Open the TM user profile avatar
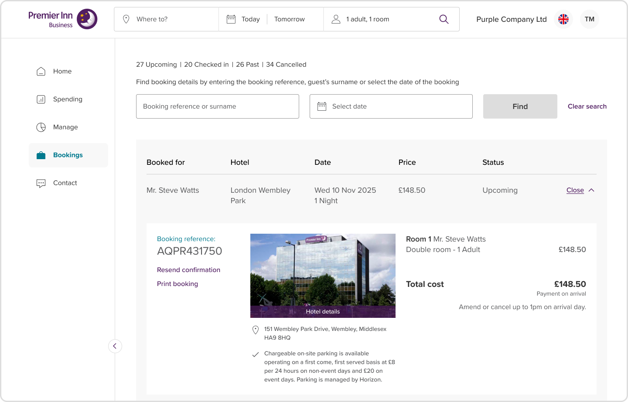The width and height of the screenshot is (628, 402). (590, 19)
